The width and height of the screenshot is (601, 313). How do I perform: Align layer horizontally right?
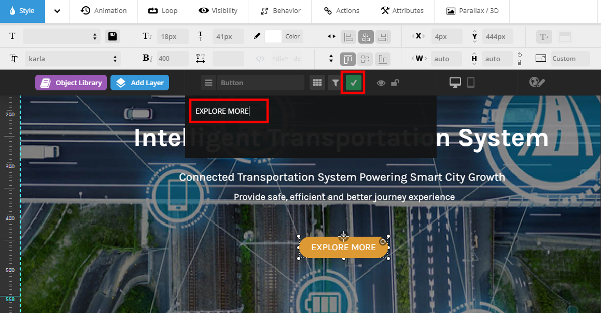[383, 37]
